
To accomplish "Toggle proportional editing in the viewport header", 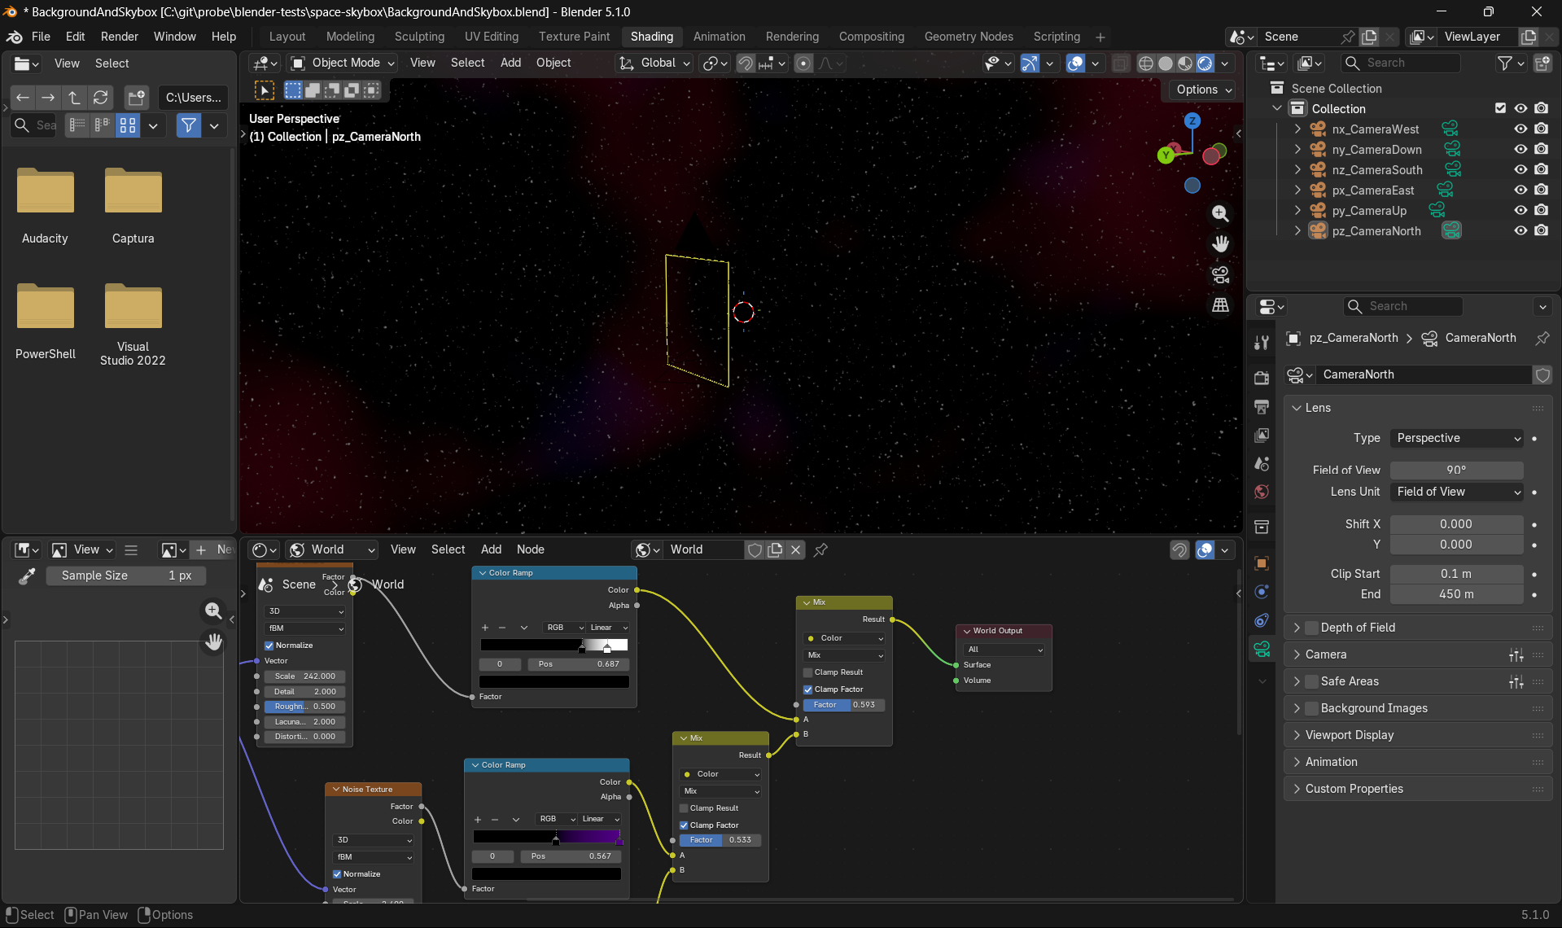I will pyautogui.click(x=803, y=63).
